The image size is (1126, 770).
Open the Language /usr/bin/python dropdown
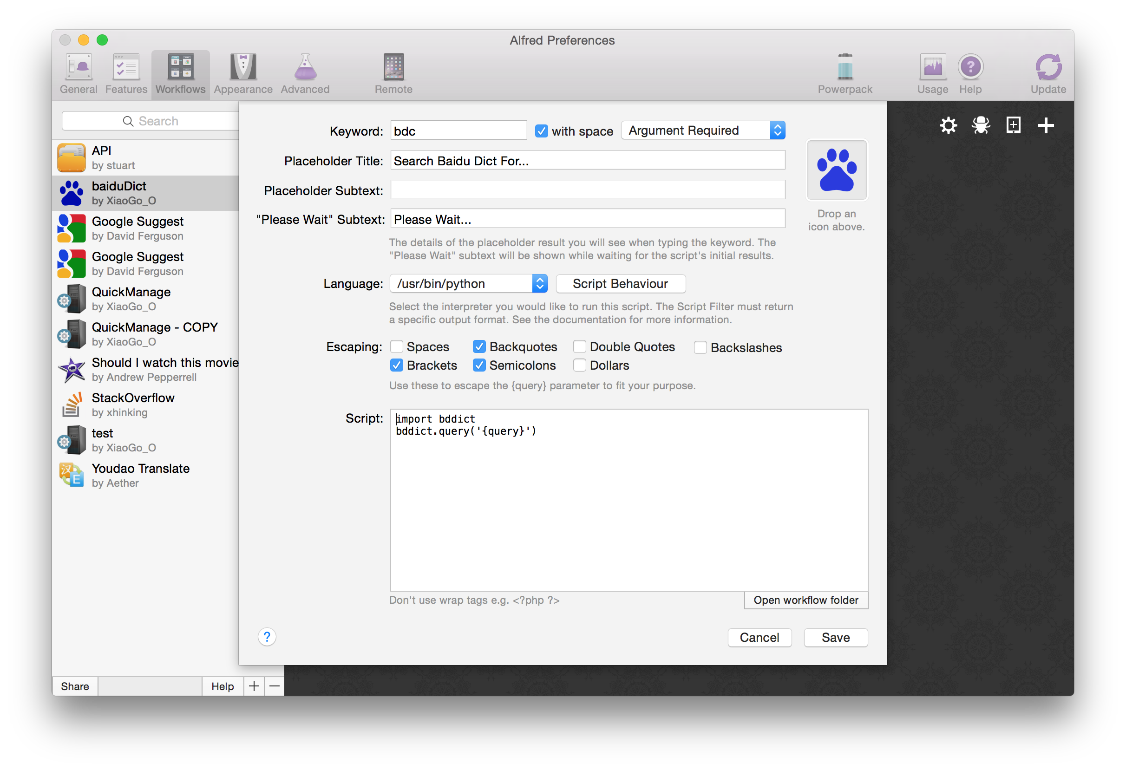click(x=469, y=284)
